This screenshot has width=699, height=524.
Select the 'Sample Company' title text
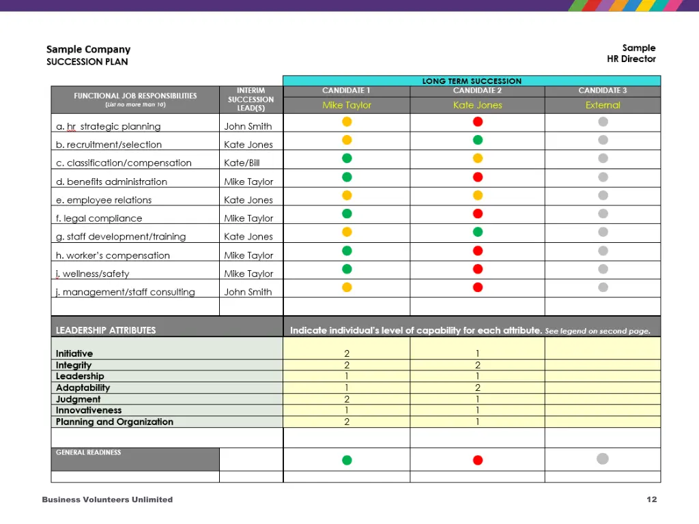tap(88, 49)
